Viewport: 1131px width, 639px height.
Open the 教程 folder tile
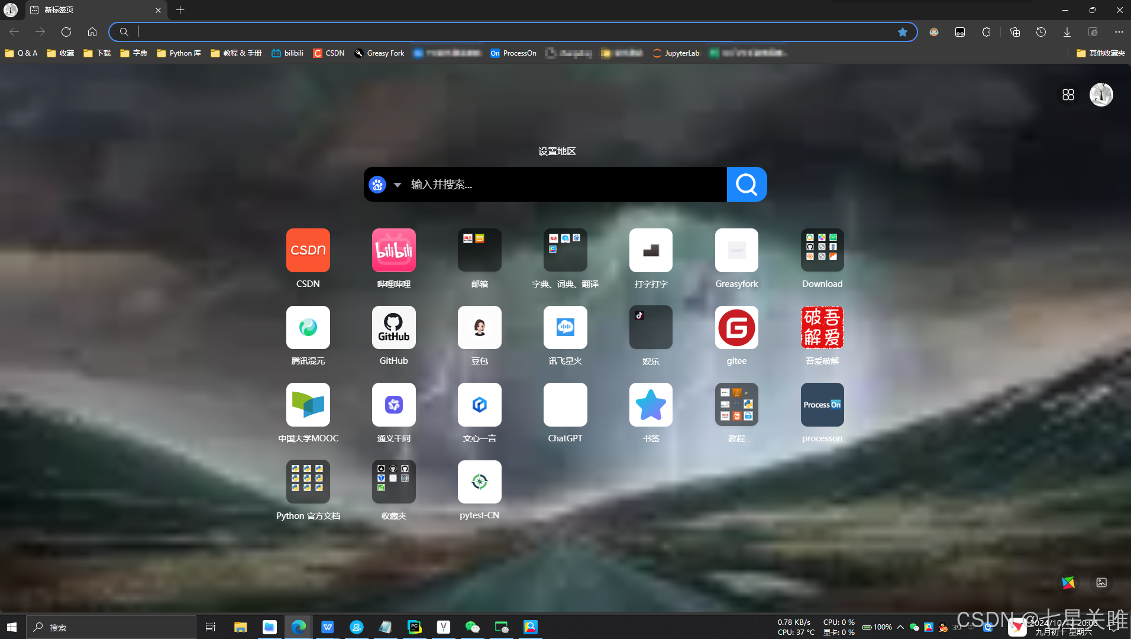[736, 405]
